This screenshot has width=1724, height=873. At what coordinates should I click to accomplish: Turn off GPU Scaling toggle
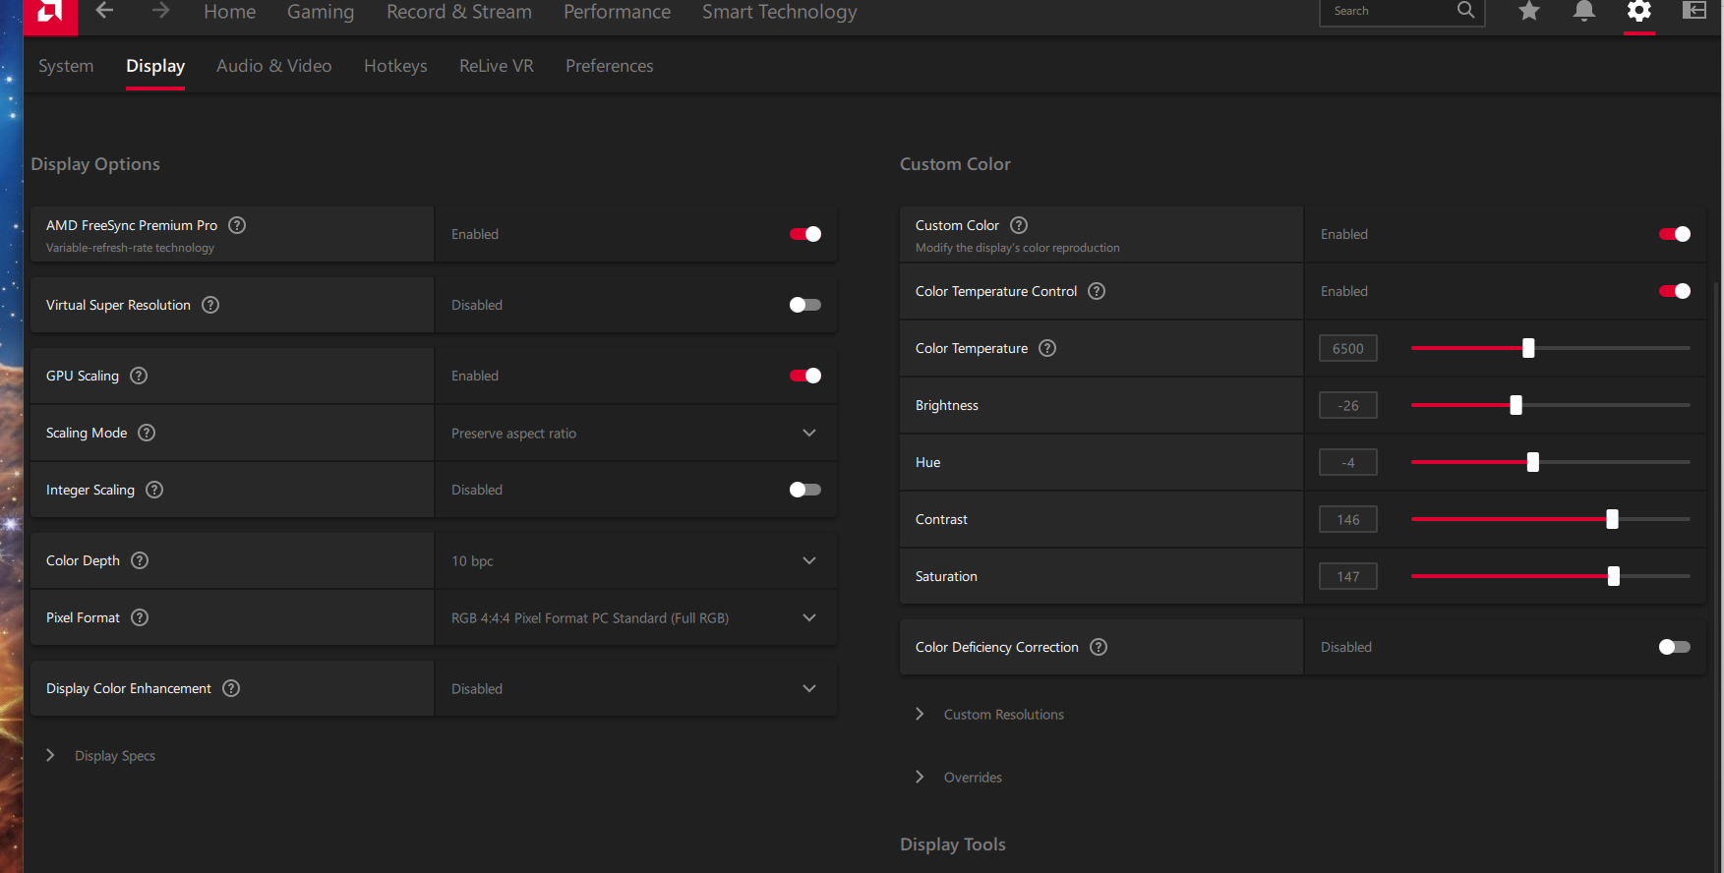[805, 376]
